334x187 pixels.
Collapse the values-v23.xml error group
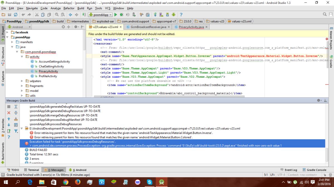[x=22, y=128]
